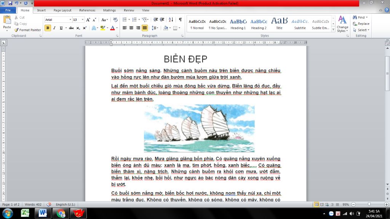The image size is (390, 219).
Task: Align text to the left
Action: pyautogui.click(x=125, y=28)
